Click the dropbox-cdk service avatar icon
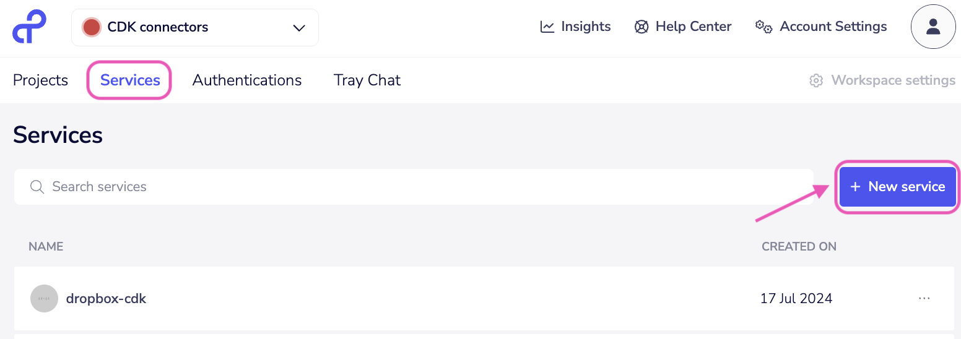961x339 pixels. [44, 299]
